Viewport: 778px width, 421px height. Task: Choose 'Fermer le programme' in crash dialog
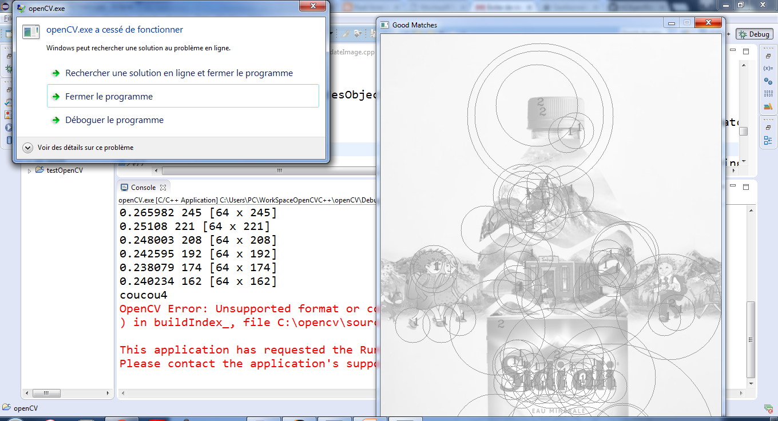click(x=182, y=96)
